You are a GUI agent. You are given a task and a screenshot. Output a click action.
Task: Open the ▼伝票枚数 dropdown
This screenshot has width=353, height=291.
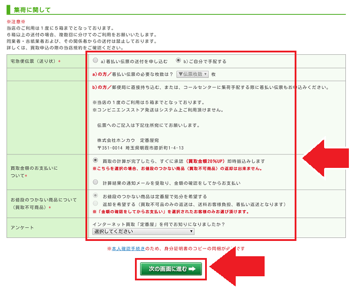tap(193, 74)
